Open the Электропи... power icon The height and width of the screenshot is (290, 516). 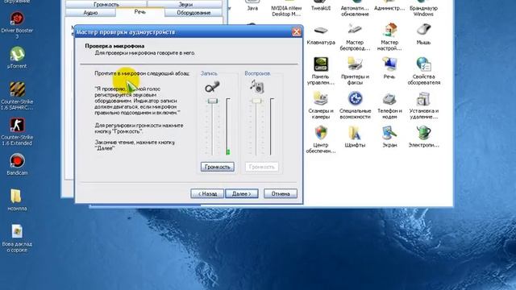(423, 133)
